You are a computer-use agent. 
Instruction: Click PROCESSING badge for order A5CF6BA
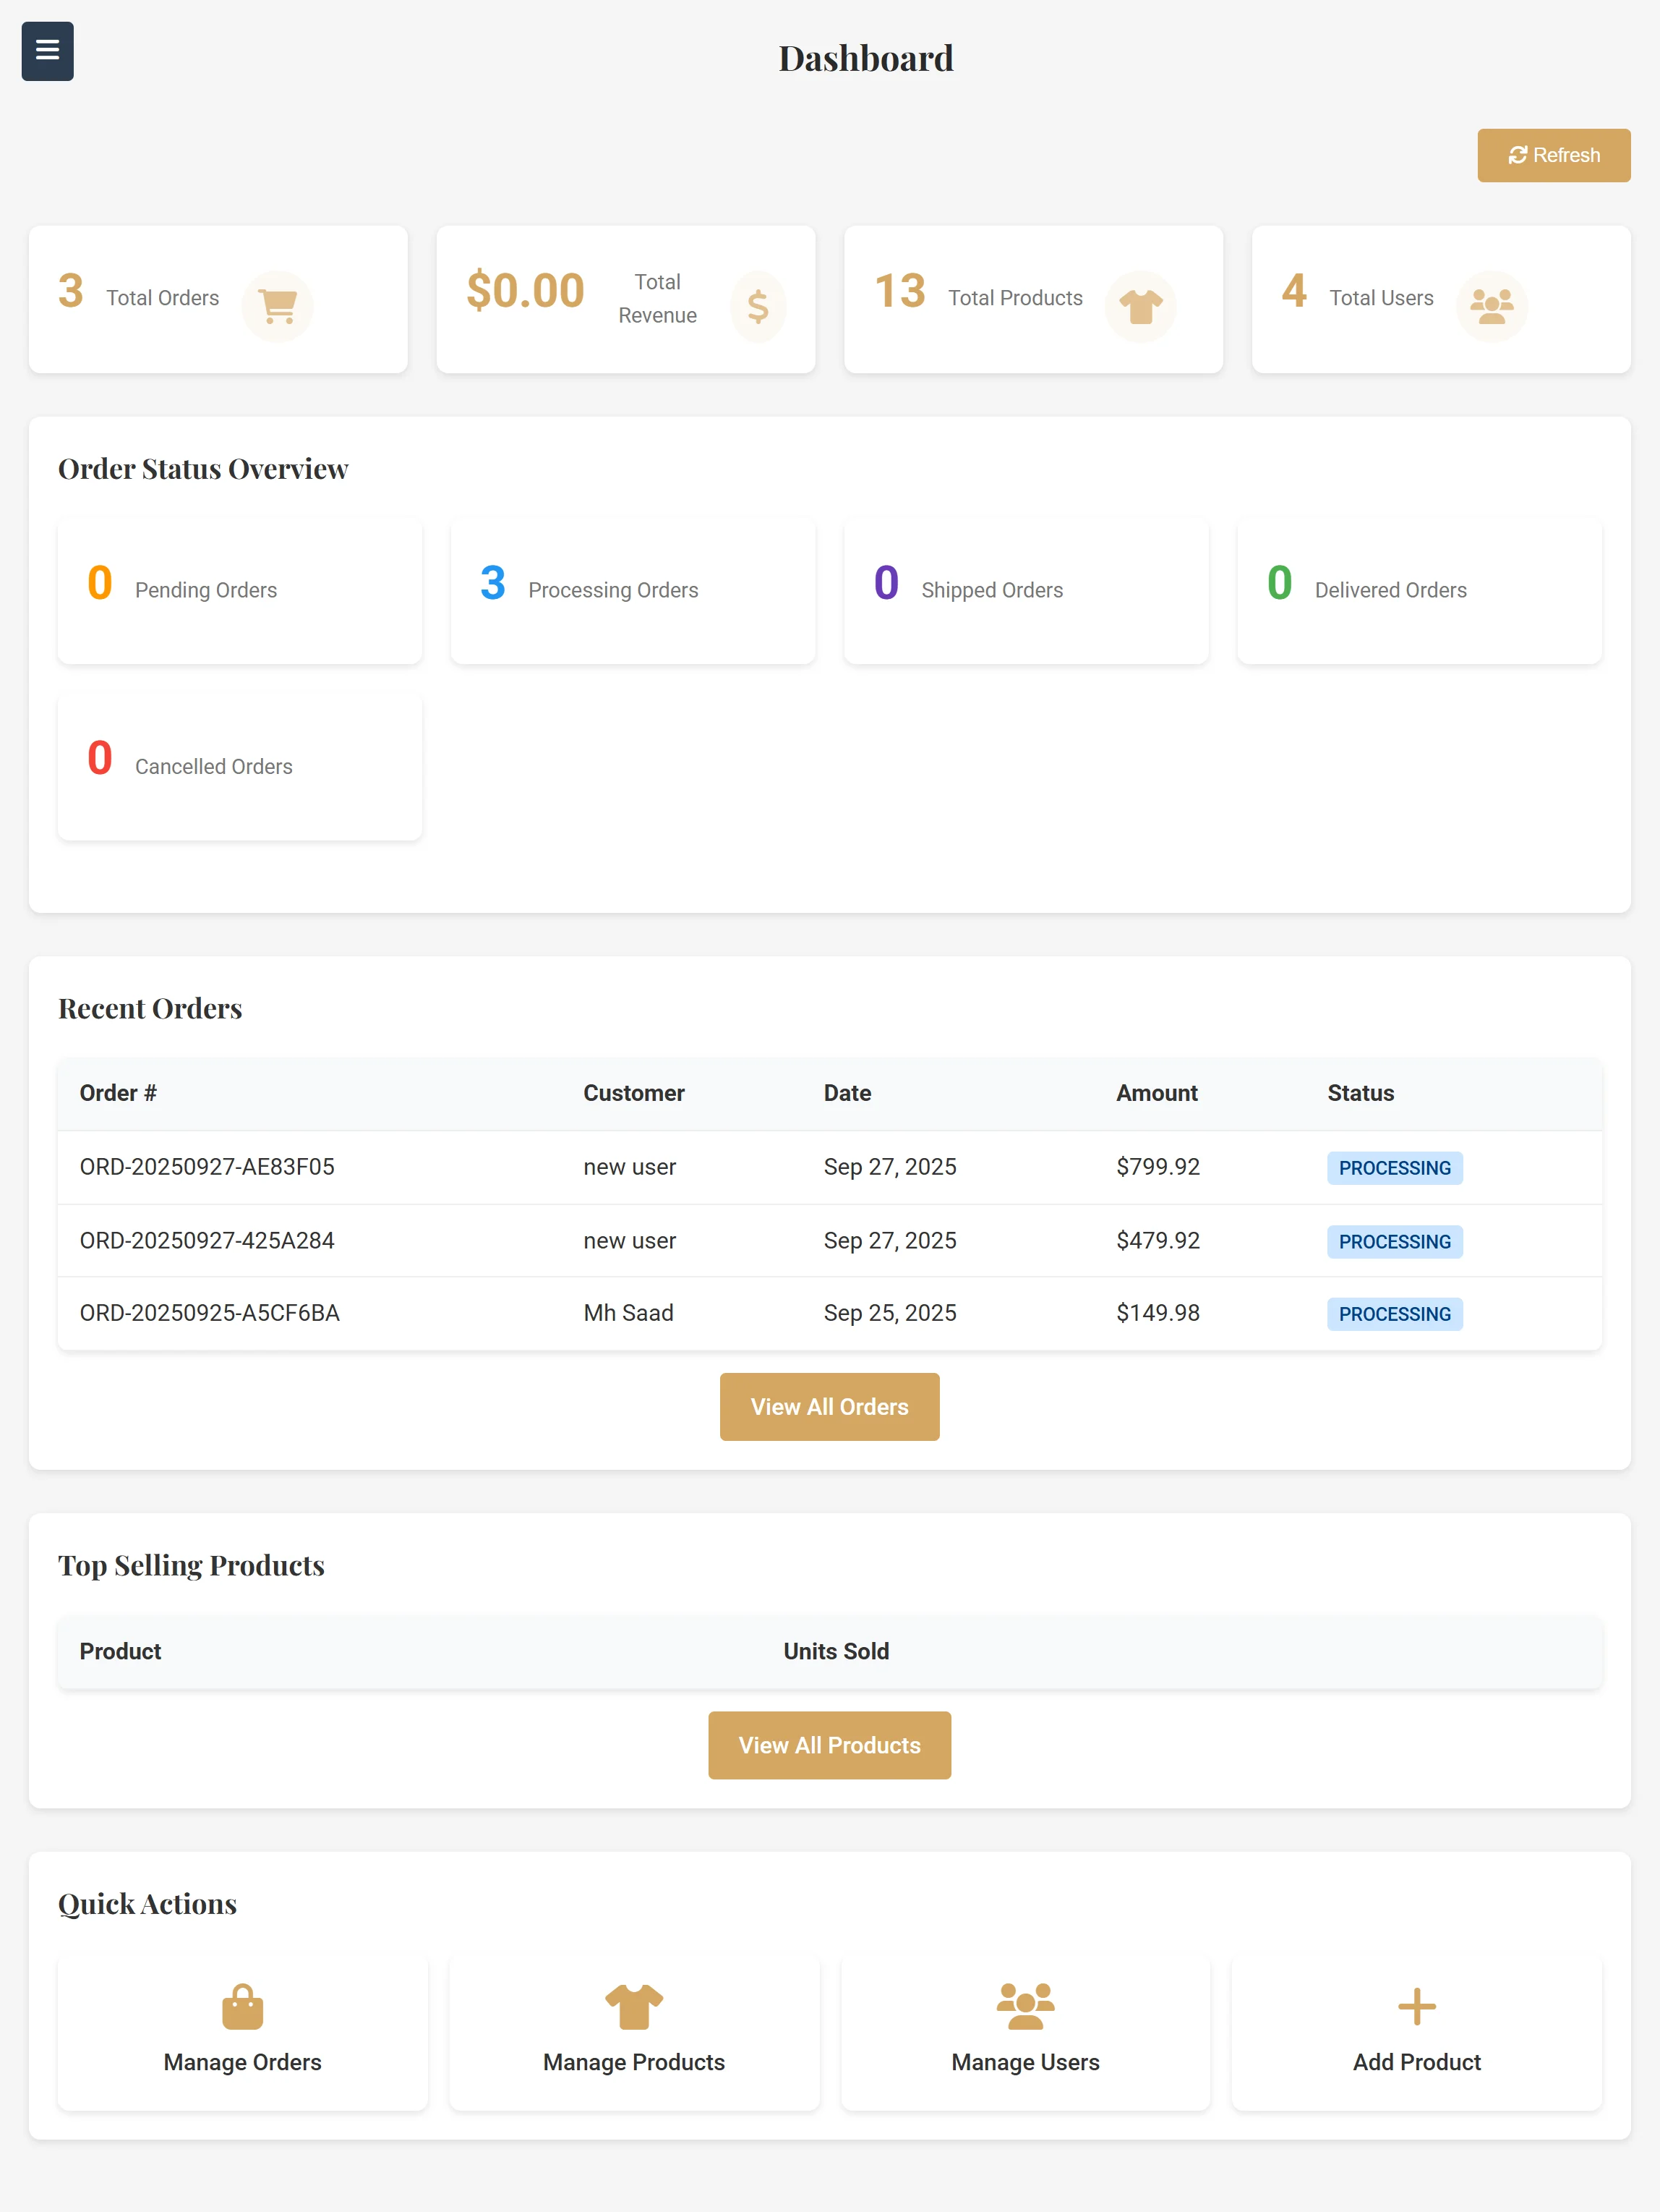click(x=1394, y=1314)
